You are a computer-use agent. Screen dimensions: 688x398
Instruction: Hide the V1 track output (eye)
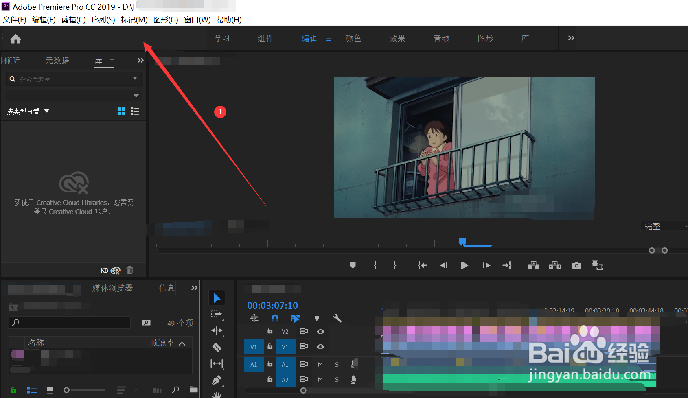tap(320, 347)
